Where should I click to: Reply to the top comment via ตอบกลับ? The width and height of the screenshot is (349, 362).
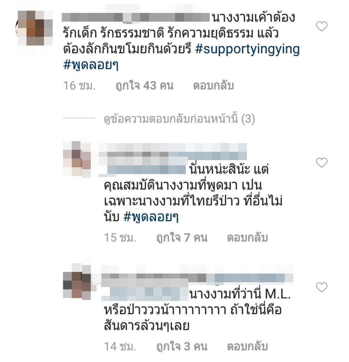point(214,86)
